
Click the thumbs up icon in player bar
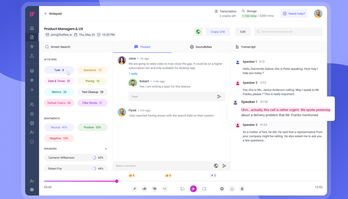click(x=145, y=189)
